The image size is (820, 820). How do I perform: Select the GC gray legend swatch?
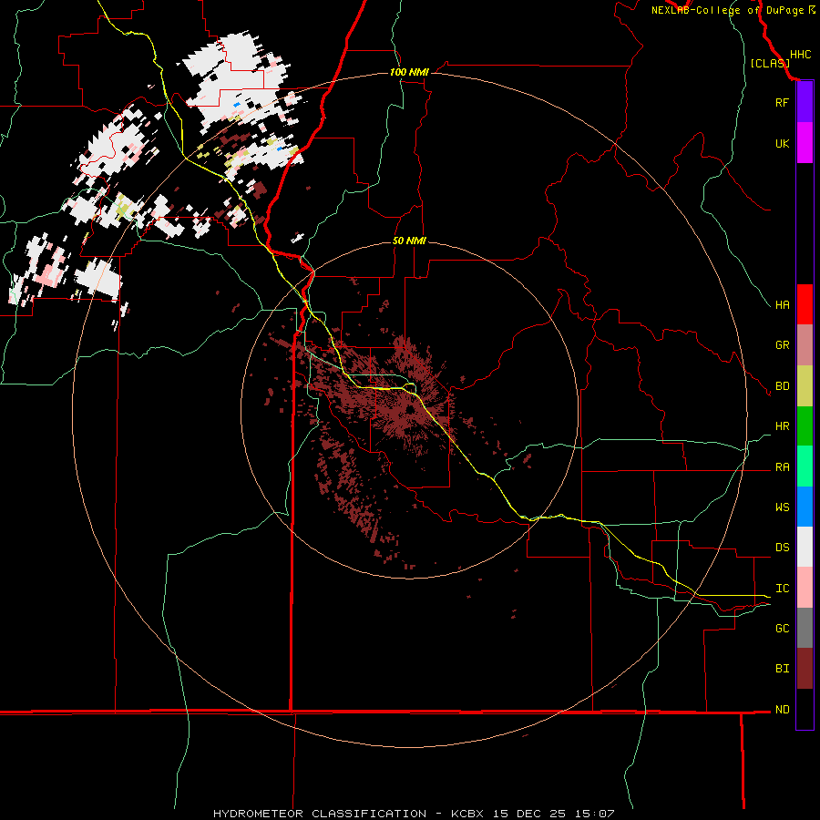805,628
